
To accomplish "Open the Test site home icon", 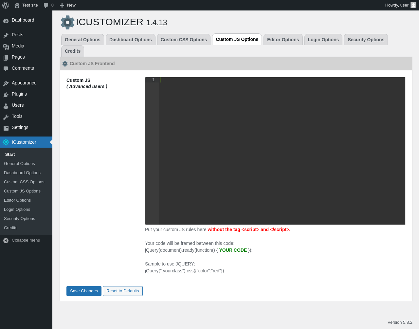I will (x=17, y=5).
